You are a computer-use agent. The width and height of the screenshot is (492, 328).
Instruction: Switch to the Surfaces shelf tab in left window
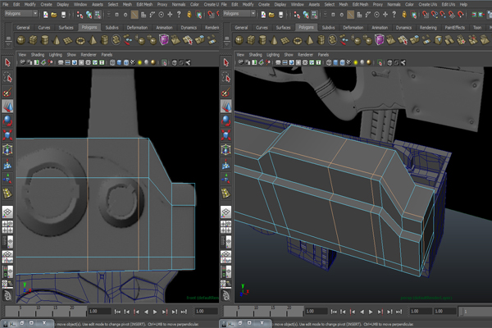click(x=66, y=28)
